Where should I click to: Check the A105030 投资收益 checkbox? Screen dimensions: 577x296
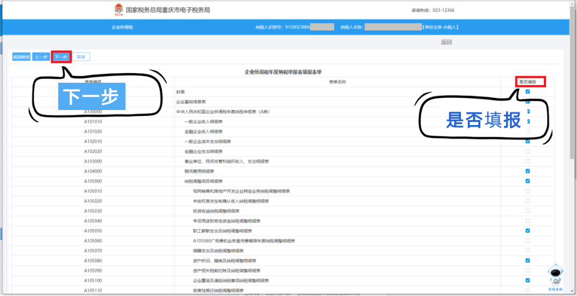(x=528, y=211)
